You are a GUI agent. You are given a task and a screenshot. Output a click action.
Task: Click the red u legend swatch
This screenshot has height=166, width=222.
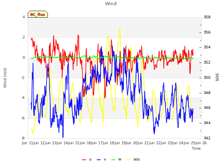(x=84, y=160)
